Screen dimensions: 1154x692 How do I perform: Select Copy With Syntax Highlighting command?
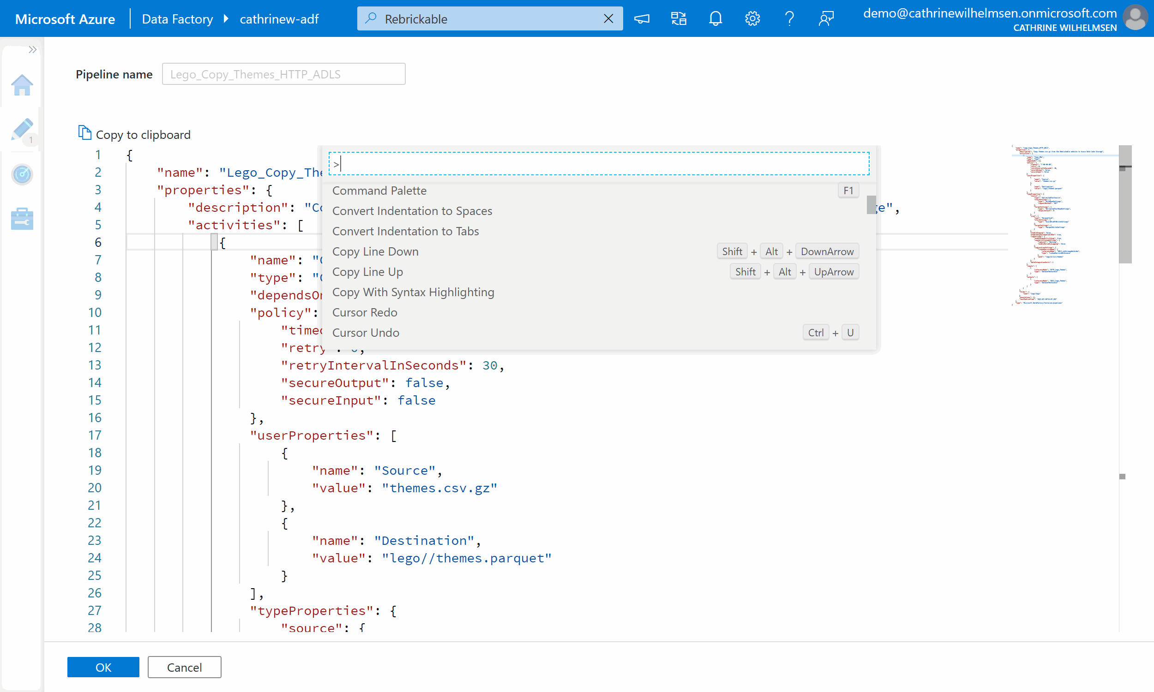(413, 292)
